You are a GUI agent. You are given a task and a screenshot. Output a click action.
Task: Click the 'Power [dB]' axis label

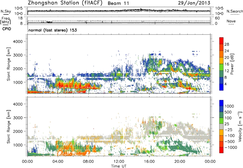point(232,64)
